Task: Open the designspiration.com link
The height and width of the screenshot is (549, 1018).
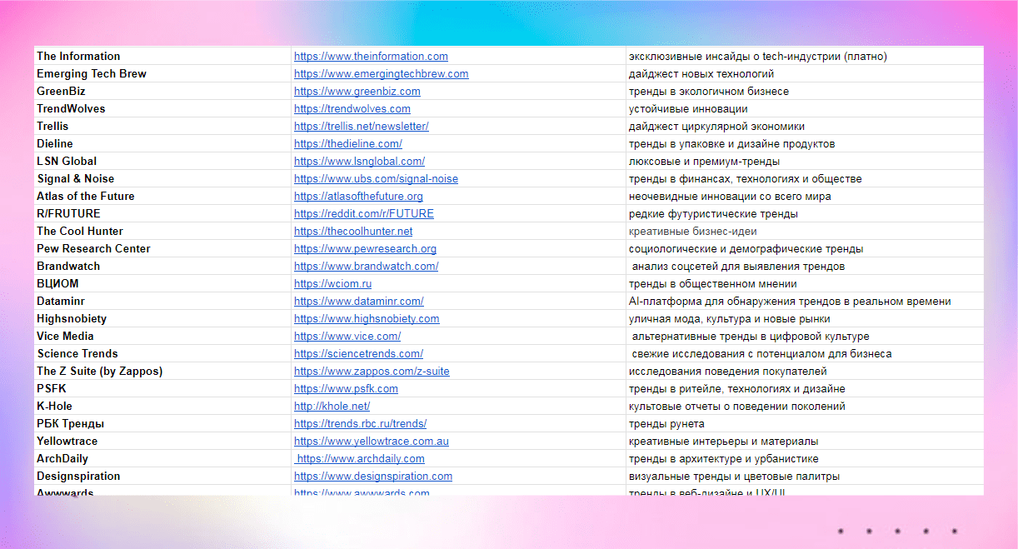Action: [373, 477]
